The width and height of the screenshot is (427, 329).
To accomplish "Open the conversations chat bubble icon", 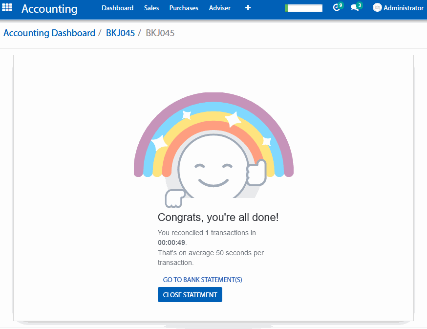I will point(355,8).
